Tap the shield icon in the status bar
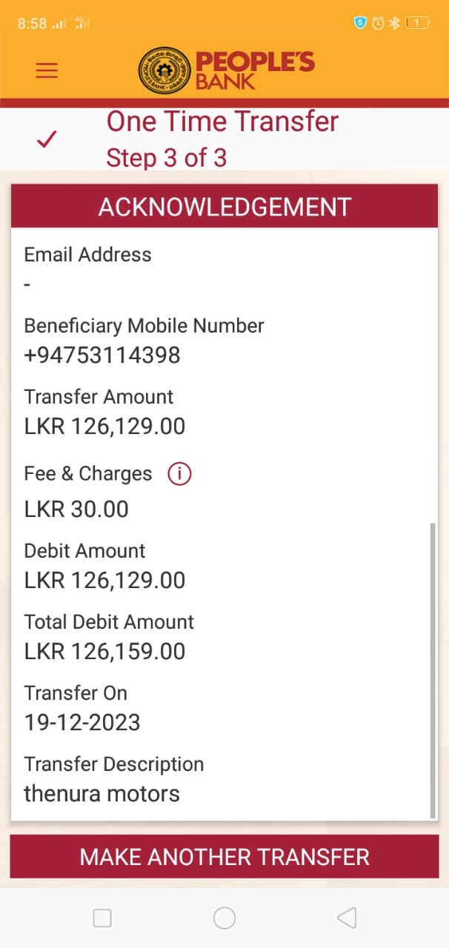449x948 pixels. [360, 23]
